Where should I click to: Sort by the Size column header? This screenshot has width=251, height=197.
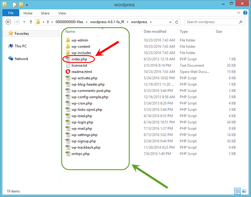tap(219, 32)
